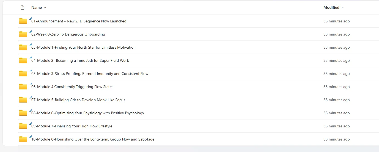This screenshot has width=379, height=152.
Task: Click the 02-Week 0 folder icon
Action: (x=23, y=34)
